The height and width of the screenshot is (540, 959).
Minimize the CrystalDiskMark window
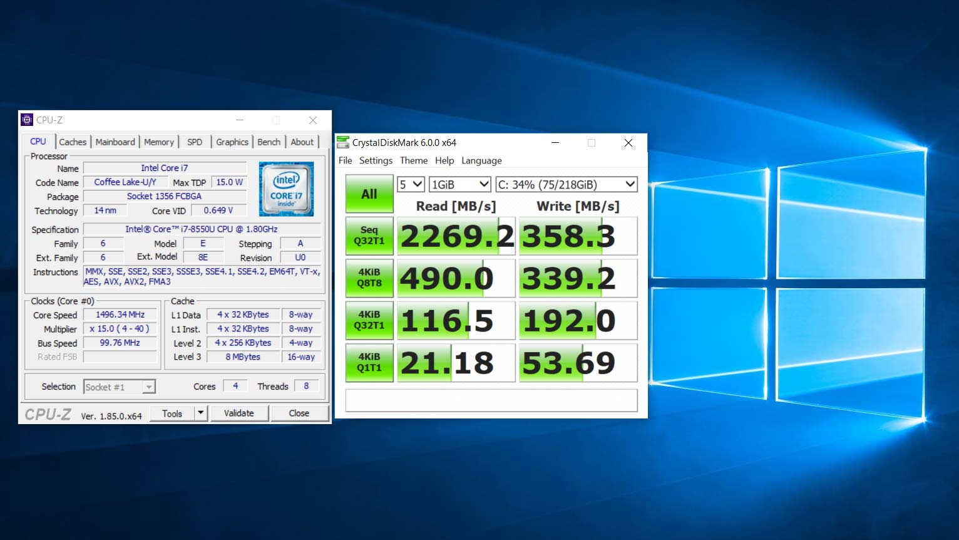555,143
